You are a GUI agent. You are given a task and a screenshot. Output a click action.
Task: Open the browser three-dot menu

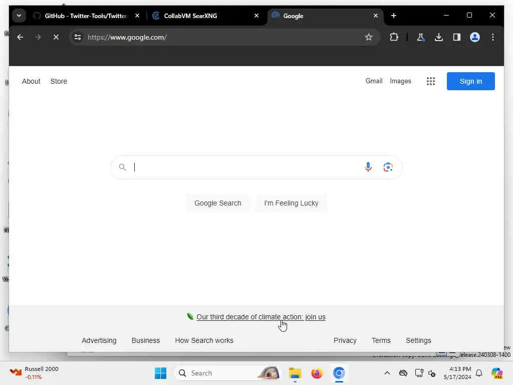[x=493, y=37]
